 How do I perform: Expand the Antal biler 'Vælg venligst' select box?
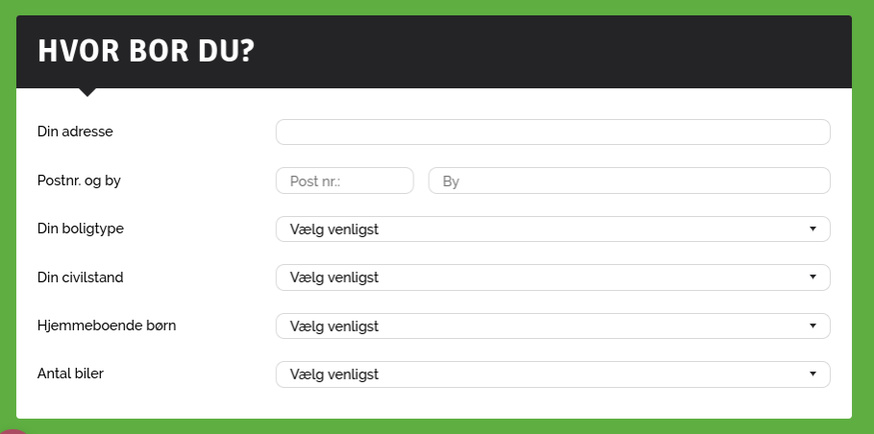pos(553,374)
